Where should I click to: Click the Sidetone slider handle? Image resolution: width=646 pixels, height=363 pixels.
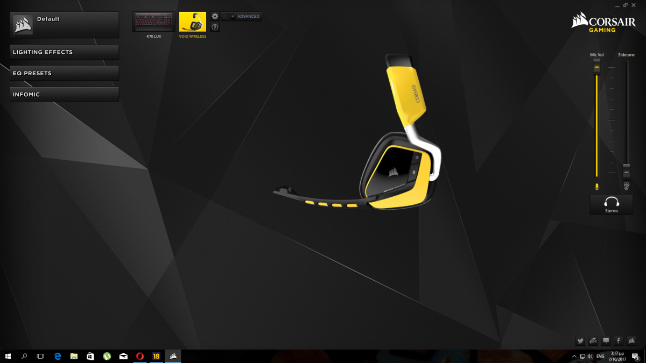pos(626,170)
